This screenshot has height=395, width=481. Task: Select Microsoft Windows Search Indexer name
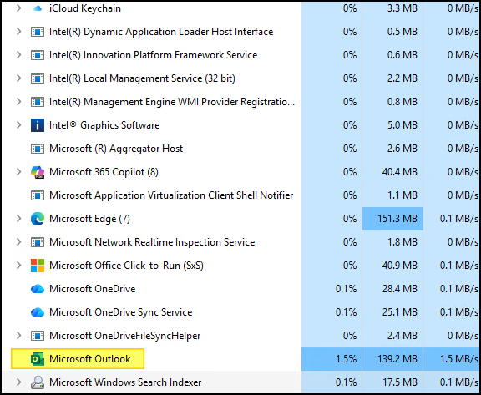(x=125, y=382)
